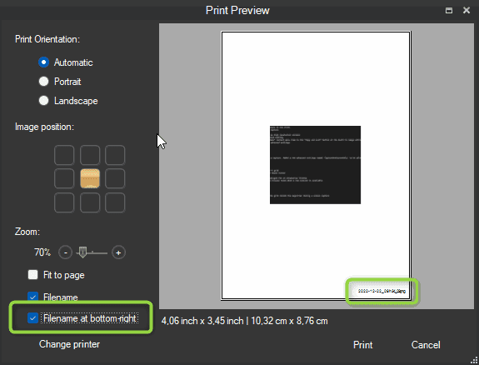Enable the Fit to page checkbox
The height and width of the screenshot is (365, 479).
(x=32, y=275)
